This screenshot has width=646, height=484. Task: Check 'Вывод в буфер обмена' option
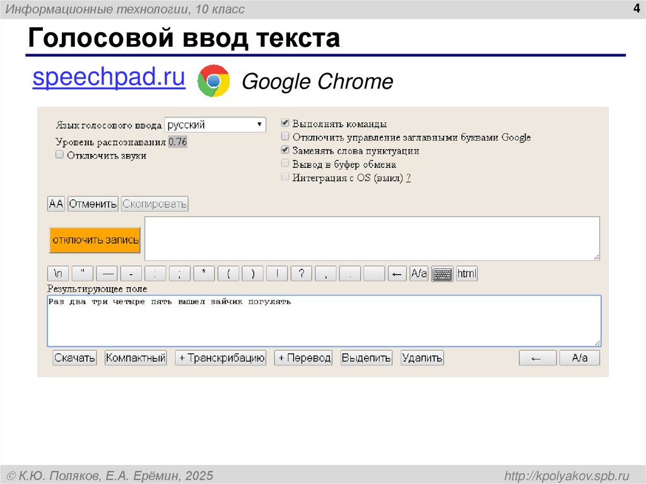(x=285, y=163)
